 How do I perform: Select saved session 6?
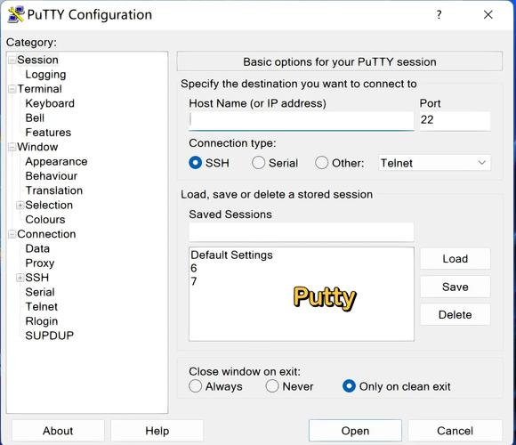(x=194, y=268)
